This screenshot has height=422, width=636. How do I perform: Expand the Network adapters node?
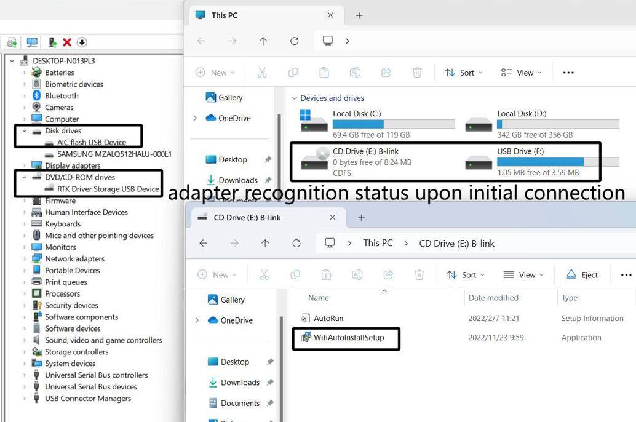point(25,259)
